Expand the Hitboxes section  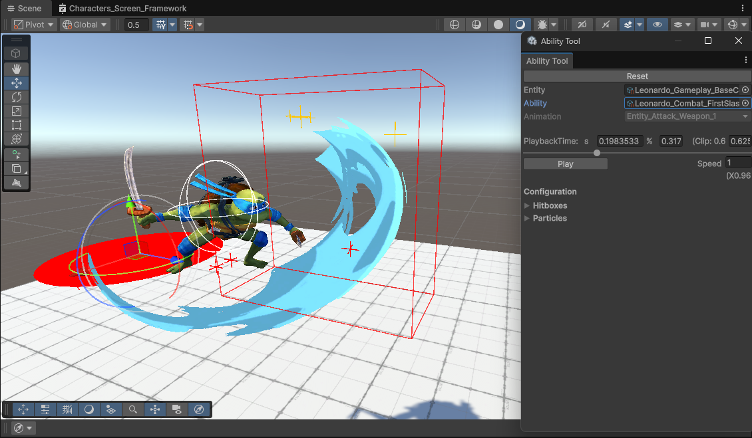(x=528, y=205)
